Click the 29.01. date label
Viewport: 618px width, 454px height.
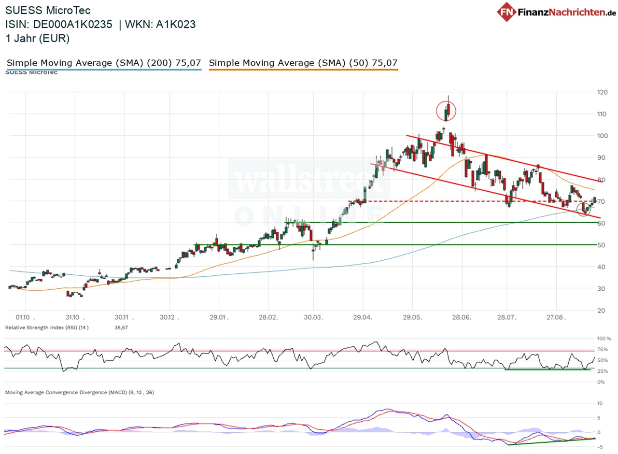coord(220,317)
